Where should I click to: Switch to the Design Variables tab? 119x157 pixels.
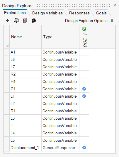47,13
